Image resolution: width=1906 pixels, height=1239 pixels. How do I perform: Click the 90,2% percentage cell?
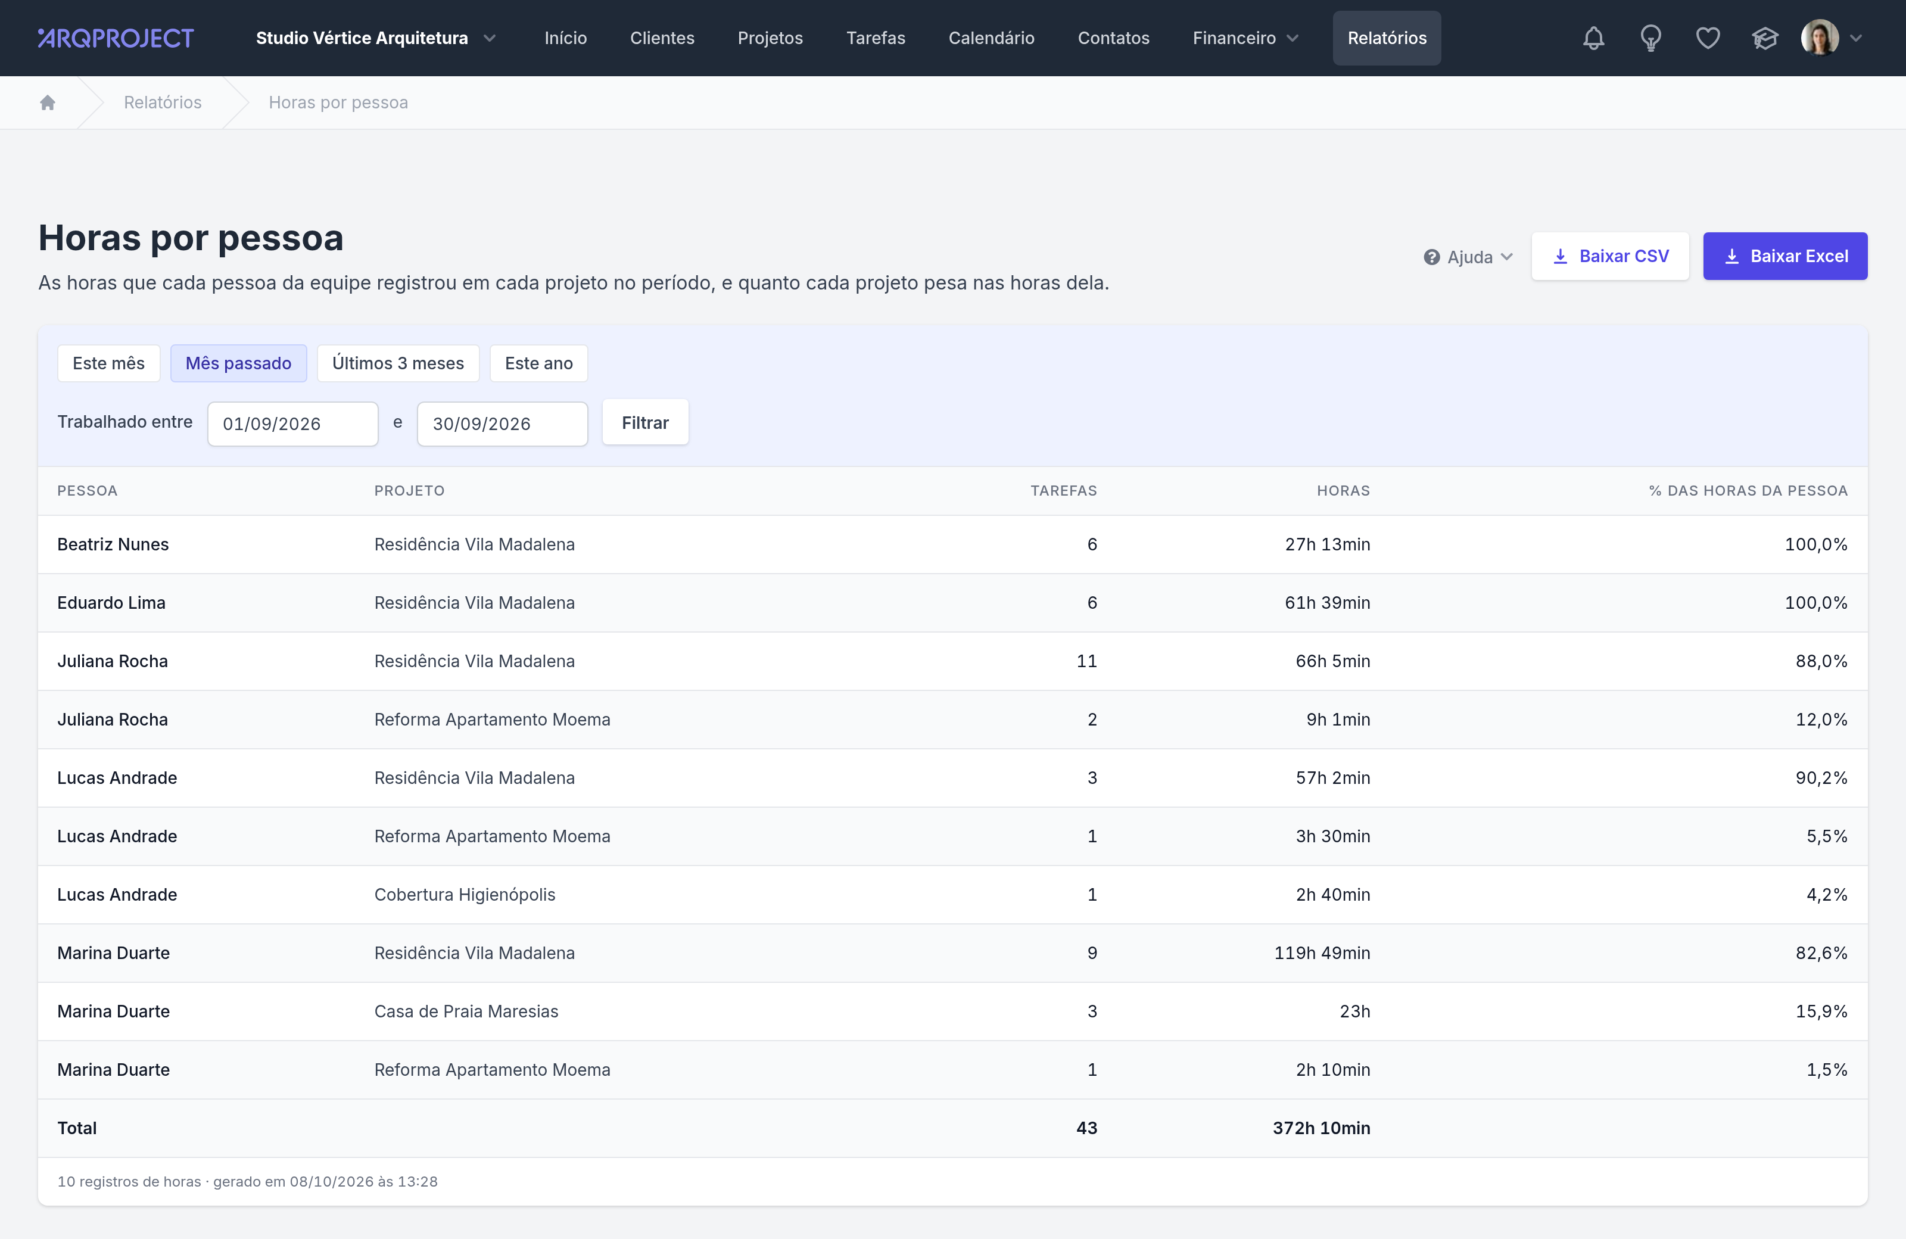click(x=1821, y=778)
